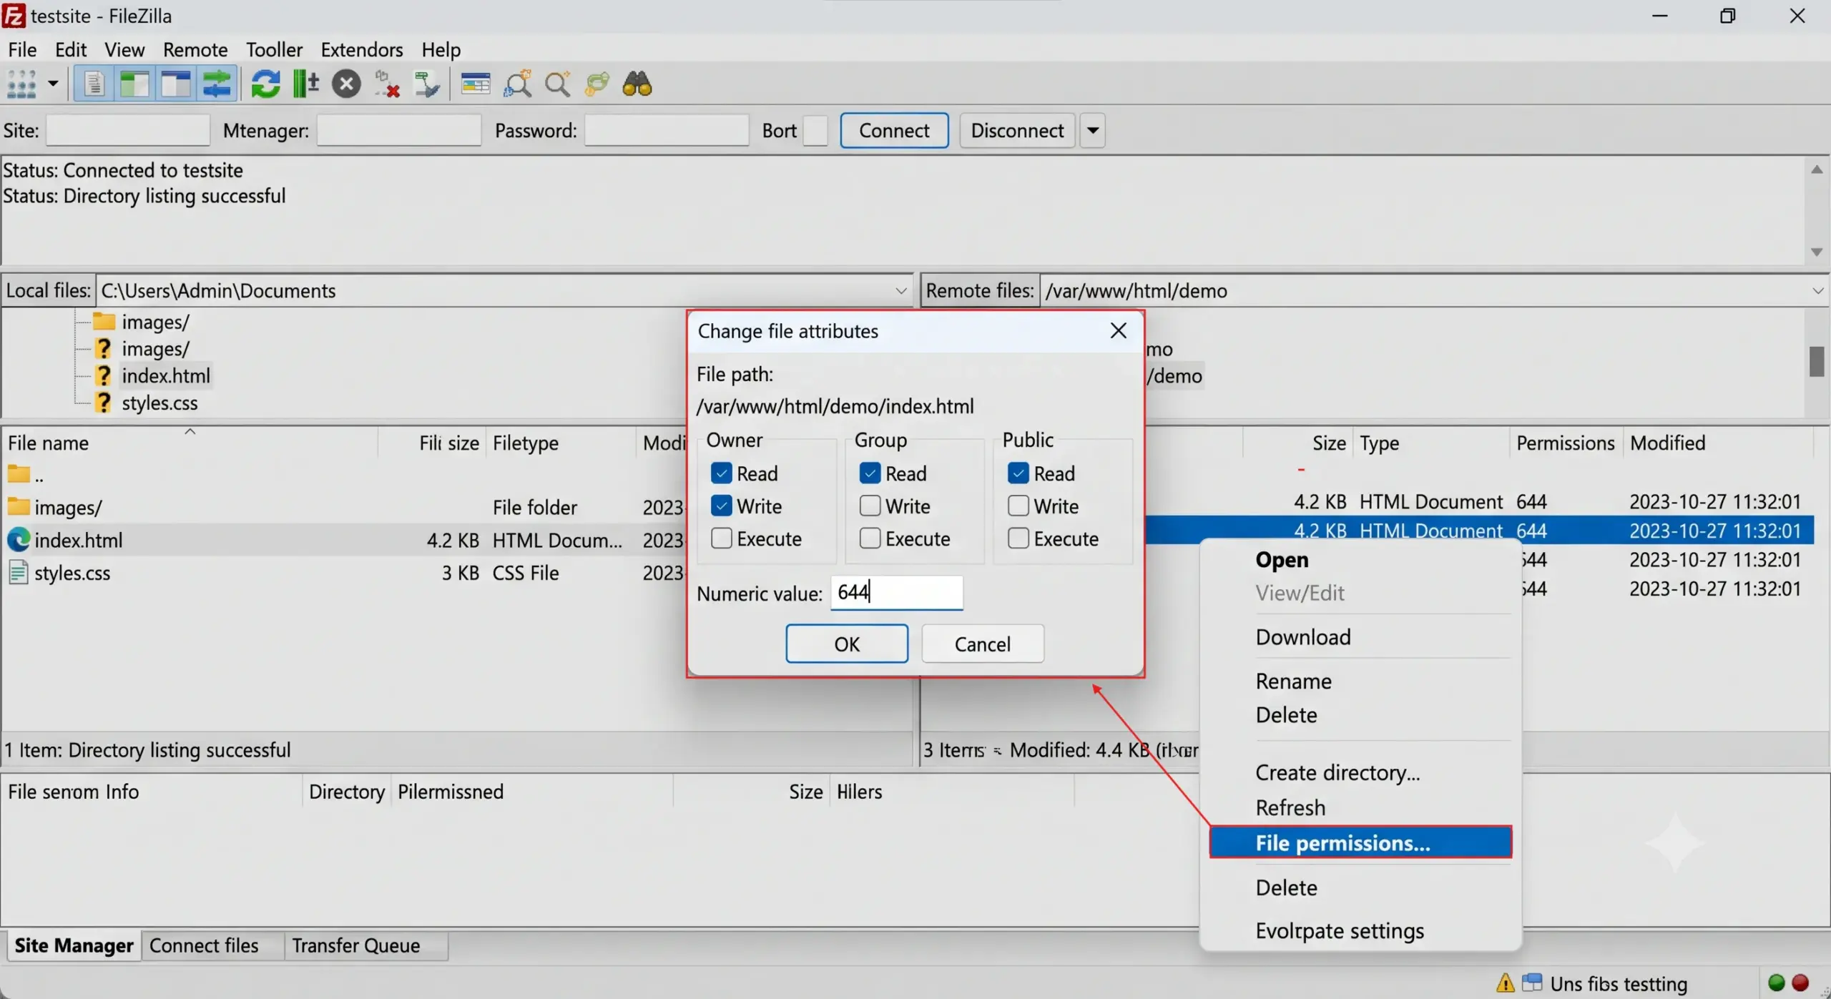Choose File permissions... in context menu
The image size is (1831, 999).
[x=1360, y=842]
